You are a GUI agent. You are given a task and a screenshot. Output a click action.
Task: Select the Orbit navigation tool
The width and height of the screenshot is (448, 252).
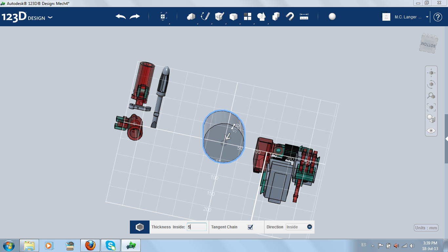point(431,84)
